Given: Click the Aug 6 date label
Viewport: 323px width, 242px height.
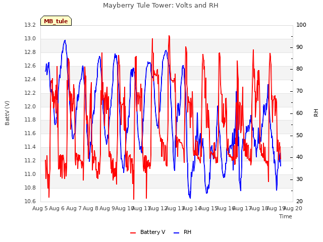Looking at the screenshot, I should click(57, 208).
